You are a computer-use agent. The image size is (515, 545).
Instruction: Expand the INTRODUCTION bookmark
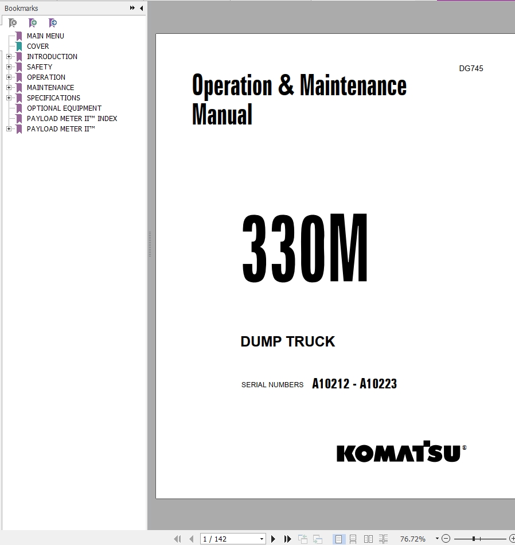click(x=9, y=57)
